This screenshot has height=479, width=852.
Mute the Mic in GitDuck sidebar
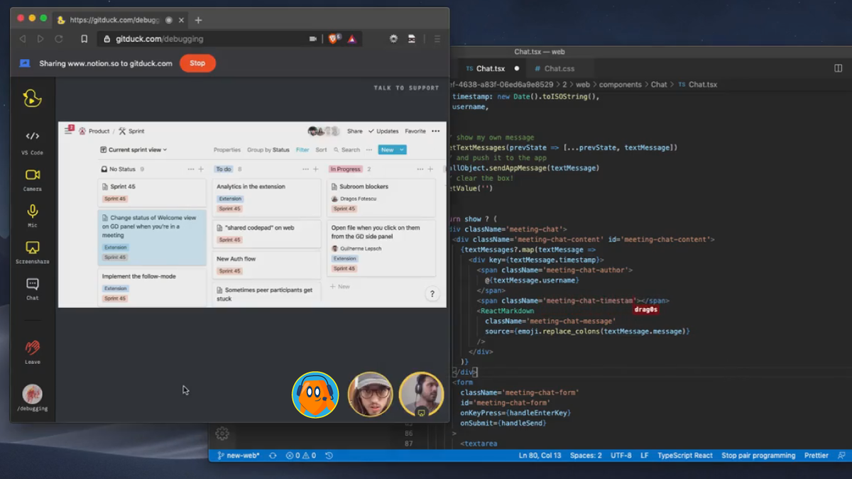coord(32,216)
